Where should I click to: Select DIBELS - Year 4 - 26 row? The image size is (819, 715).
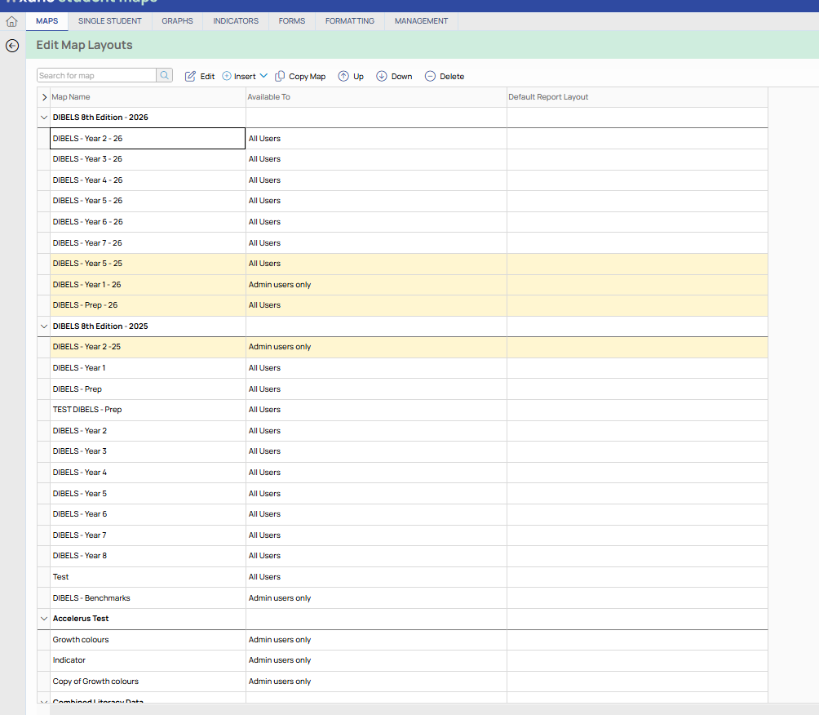point(402,180)
